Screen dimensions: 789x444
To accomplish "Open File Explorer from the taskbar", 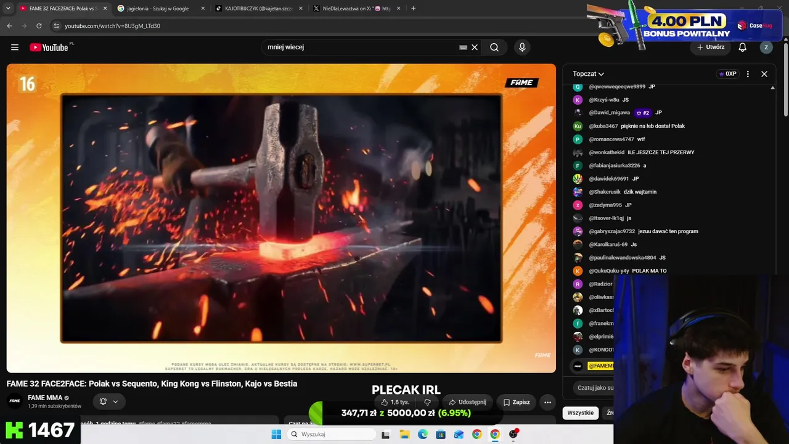I will click(x=404, y=434).
